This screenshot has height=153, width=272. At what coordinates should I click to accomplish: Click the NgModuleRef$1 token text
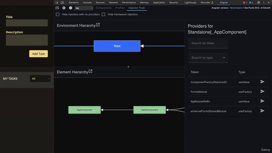click(x=200, y=102)
